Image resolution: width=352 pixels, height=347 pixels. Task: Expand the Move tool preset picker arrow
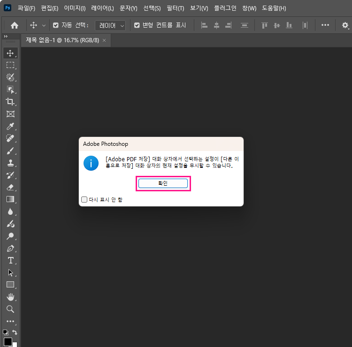point(44,25)
